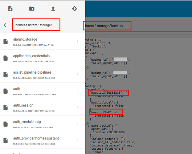Click "include_database" line in editor
This screenshot has width=192, height=154.
tap(111, 145)
